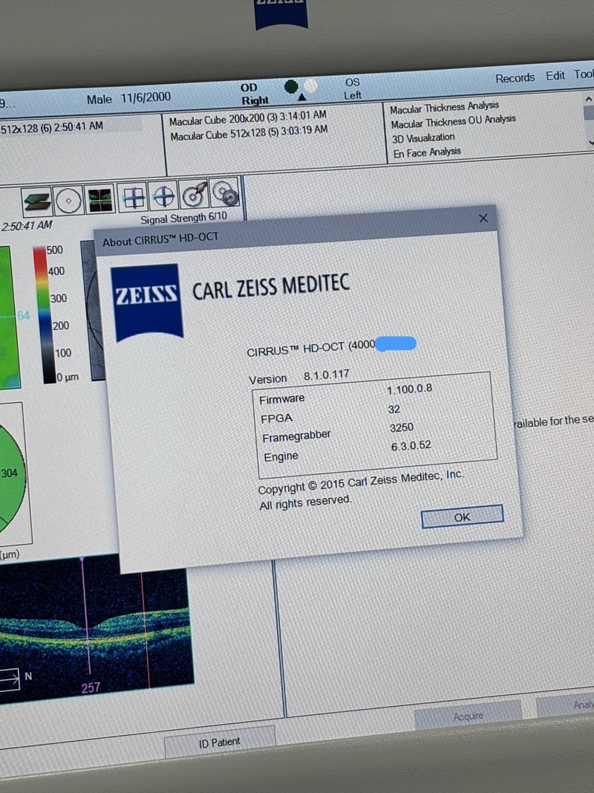
Task: Select the circular crosshair target tool
Action: click(163, 195)
